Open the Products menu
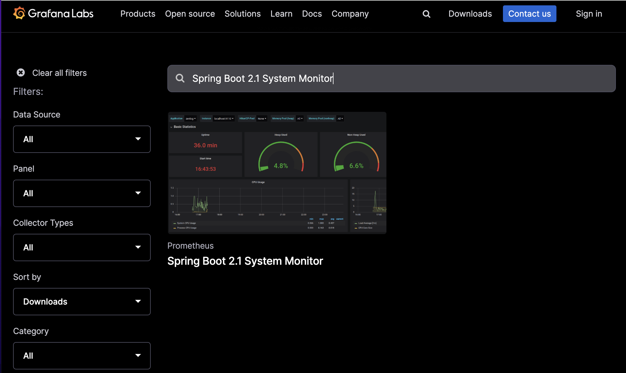Screen dimensions: 626x373 [x=138, y=14]
